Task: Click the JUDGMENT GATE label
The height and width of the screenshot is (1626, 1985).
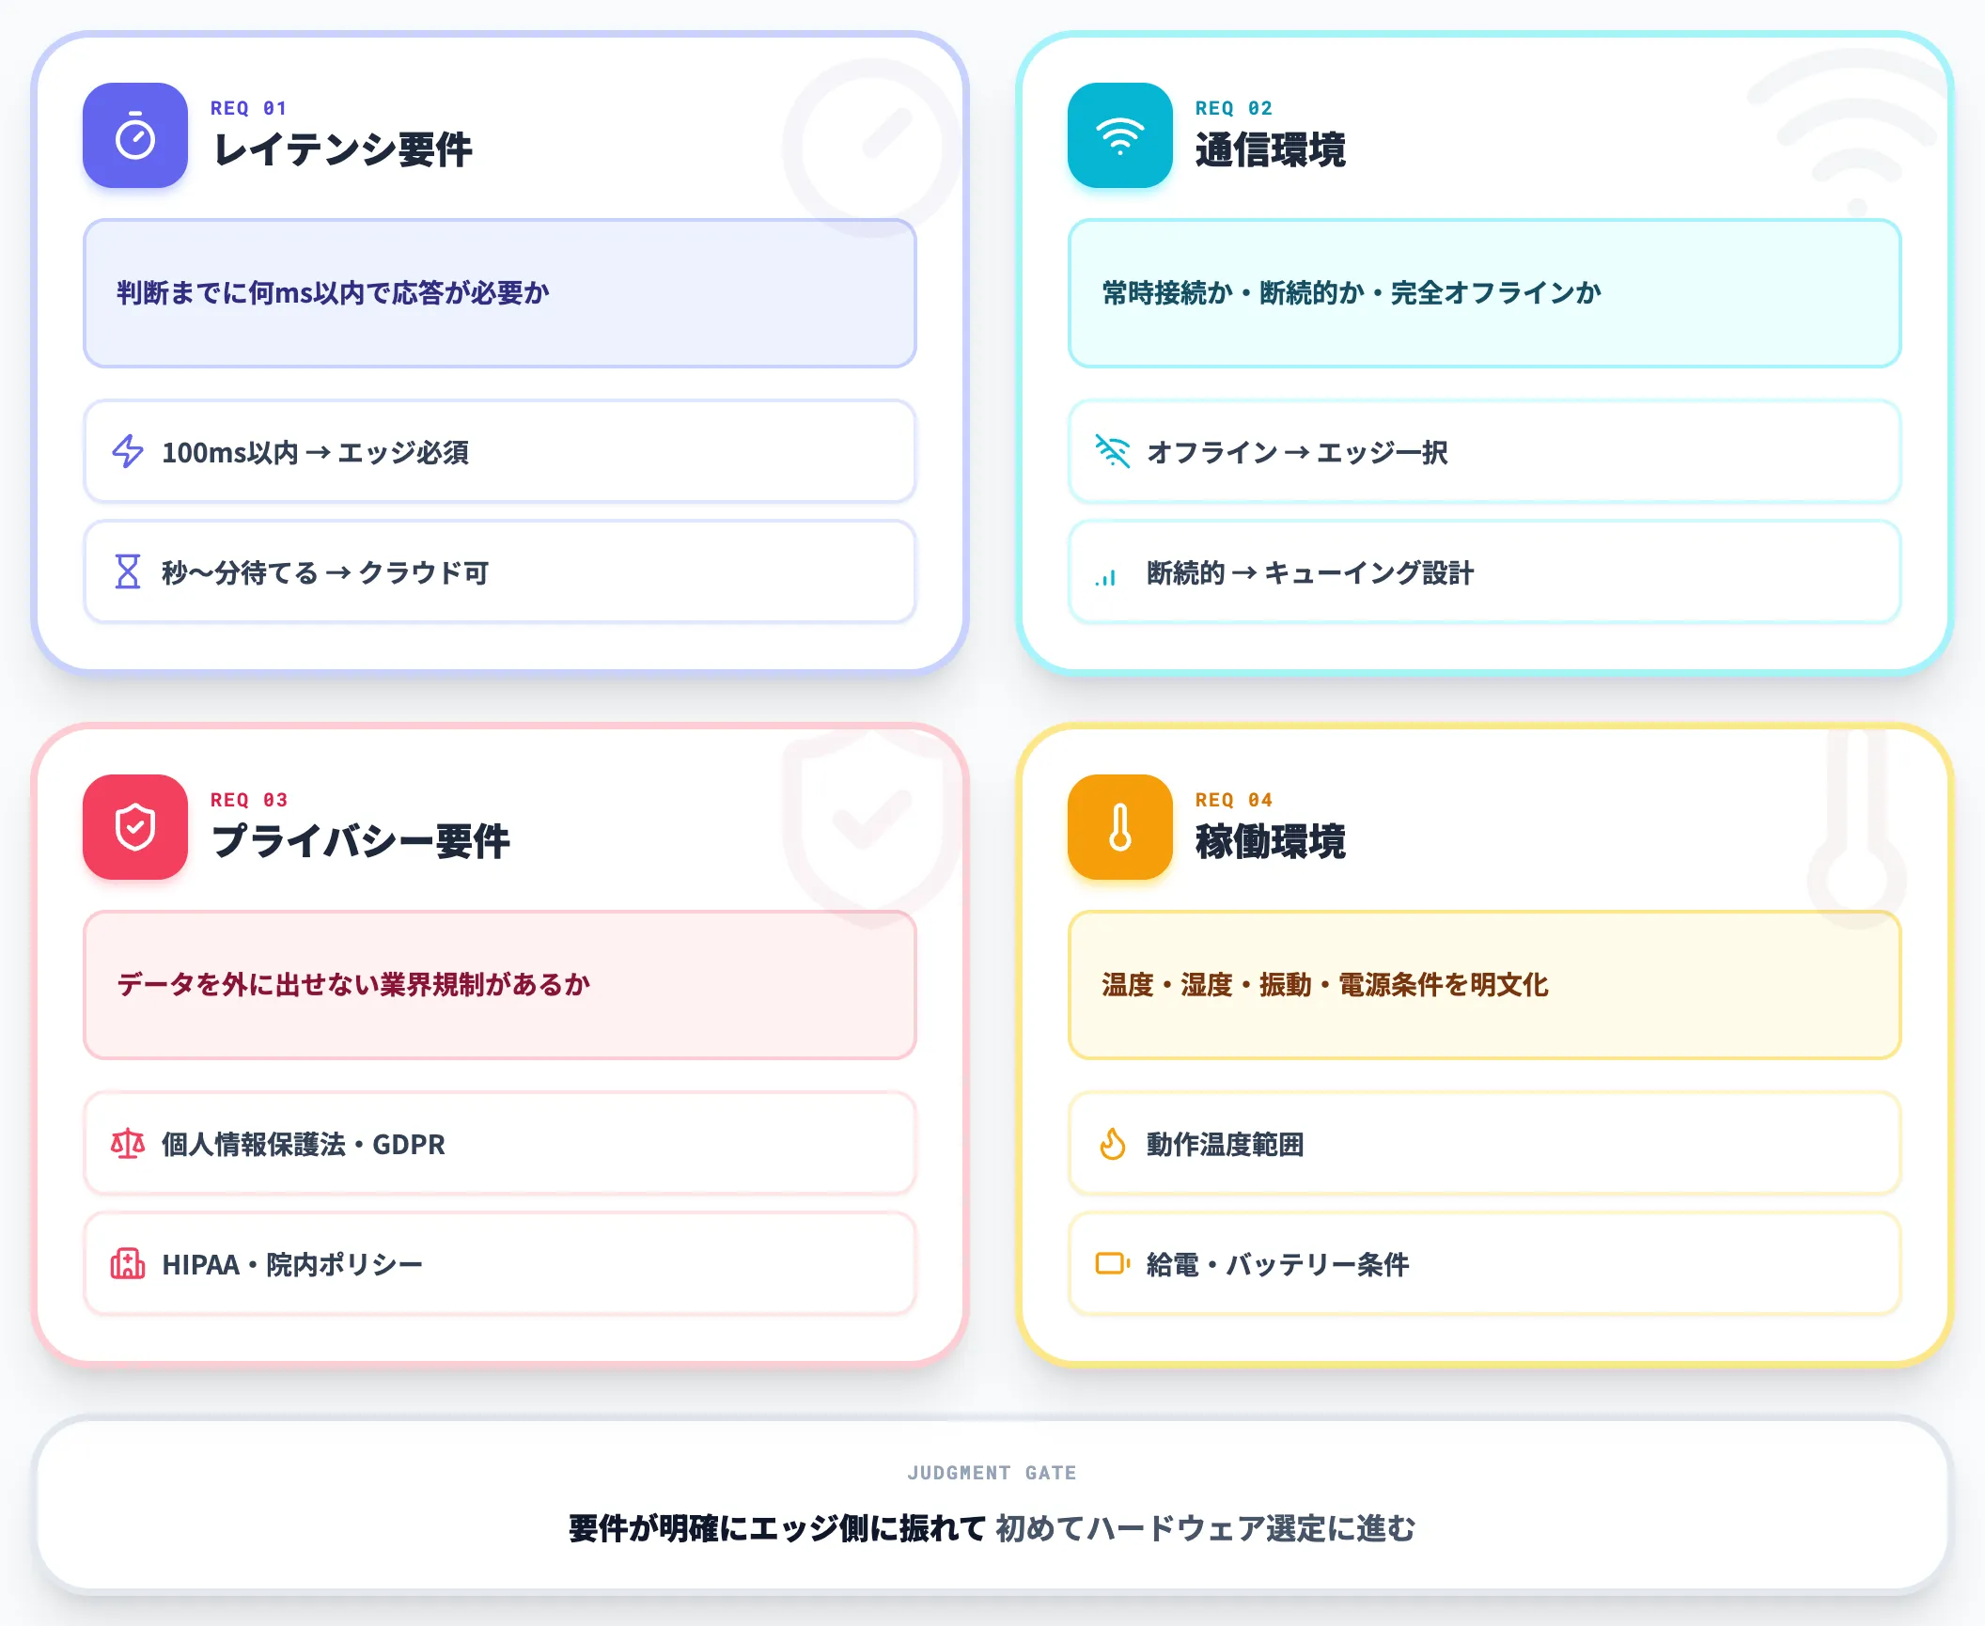Action: click(992, 1473)
